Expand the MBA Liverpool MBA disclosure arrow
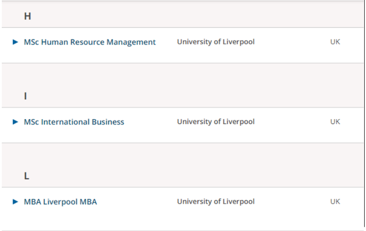 click(x=15, y=201)
